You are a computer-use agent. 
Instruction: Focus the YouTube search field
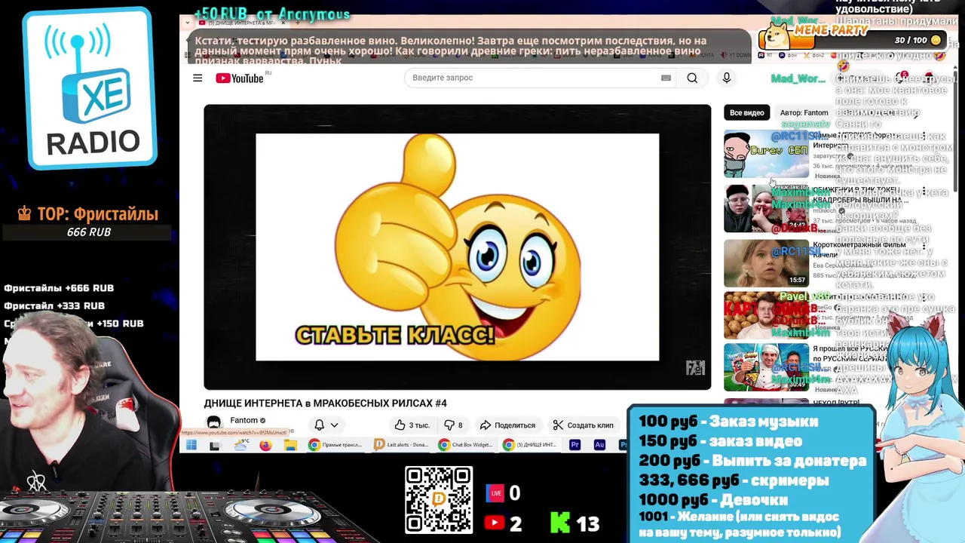coord(541,78)
